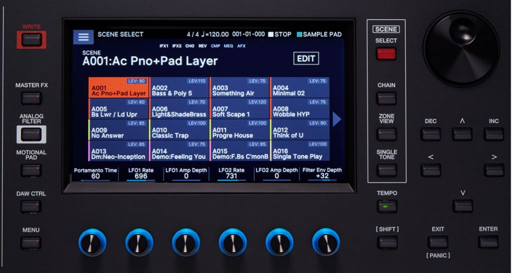
Task: Toggle the ANALOG FILTER button
Action: tap(31, 134)
